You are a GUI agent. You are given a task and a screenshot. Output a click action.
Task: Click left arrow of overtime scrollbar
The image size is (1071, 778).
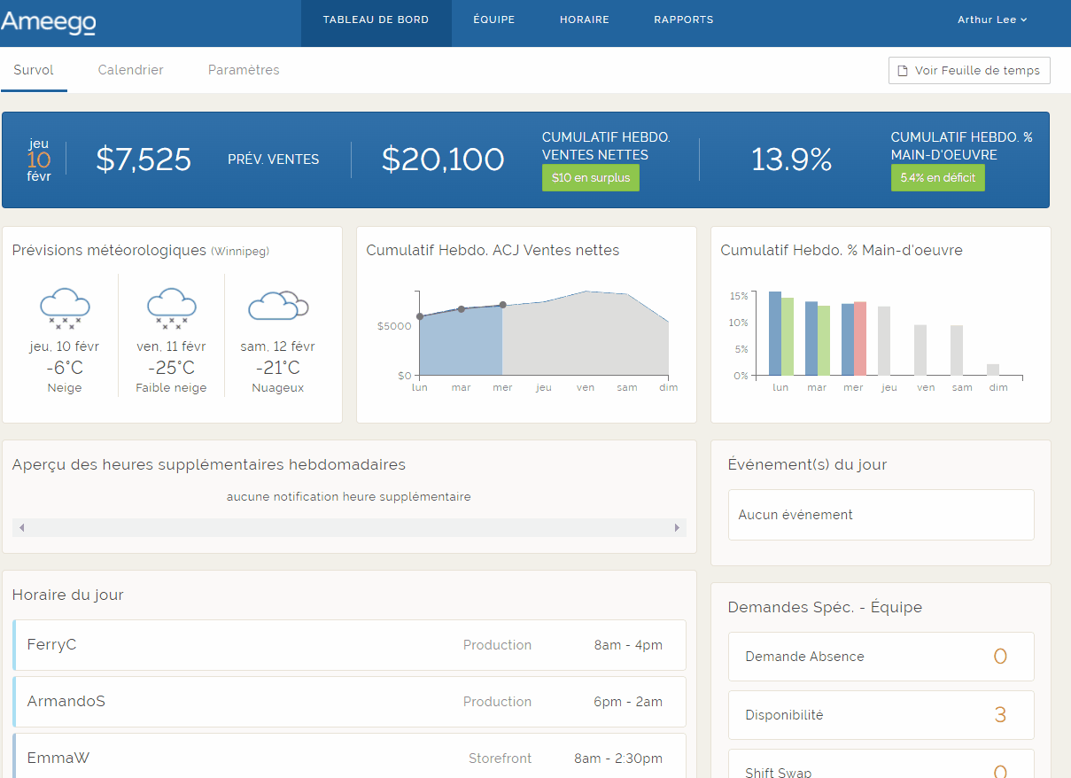click(x=22, y=528)
